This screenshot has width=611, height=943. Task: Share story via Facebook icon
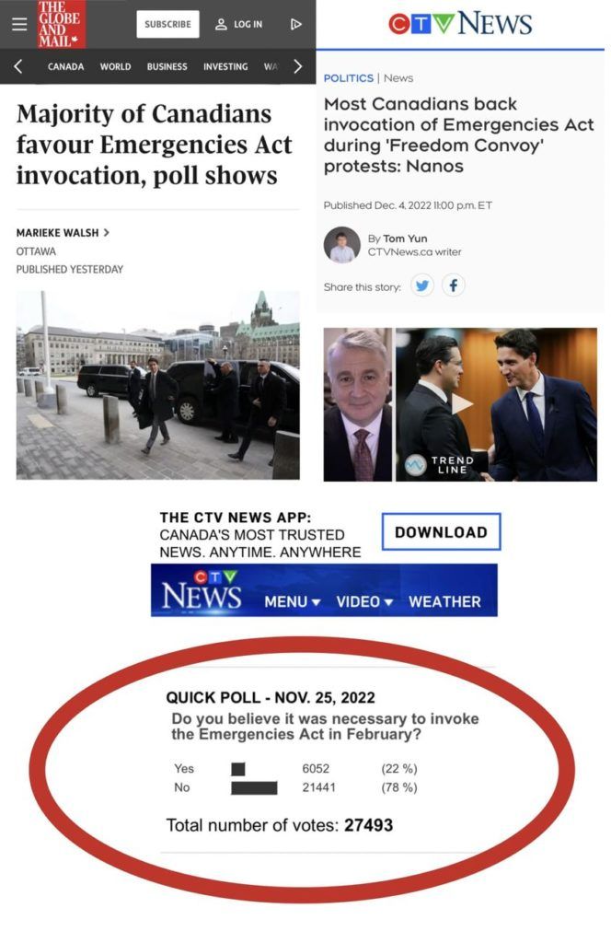pos(454,285)
